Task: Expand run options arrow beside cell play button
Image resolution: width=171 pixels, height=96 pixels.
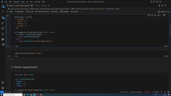Action: pyautogui.click(x=10, y=16)
